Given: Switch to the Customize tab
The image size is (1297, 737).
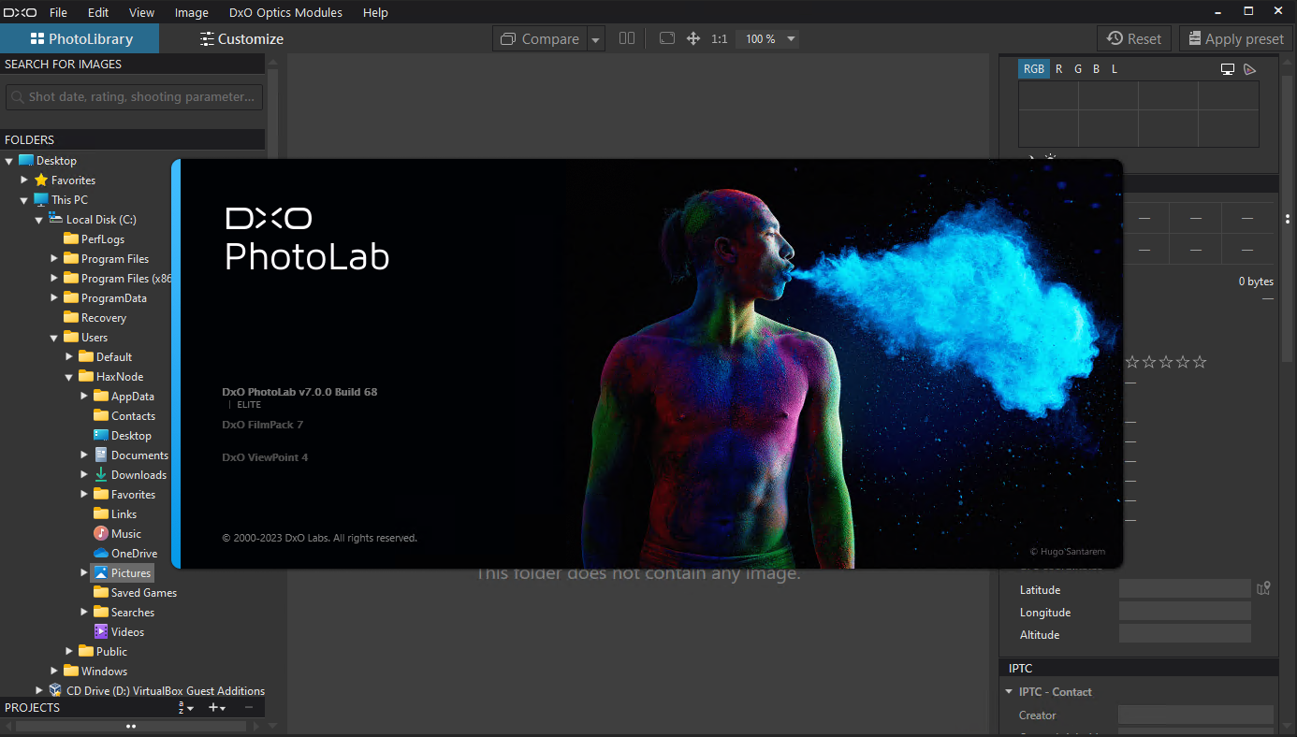Looking at the screenshot, I should pos(241,38).
